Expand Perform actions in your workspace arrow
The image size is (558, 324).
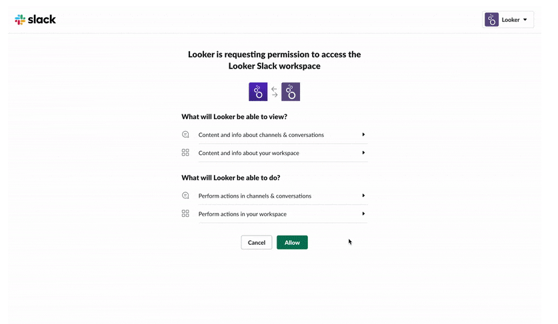pyautogui.click(x=363, y=214)
